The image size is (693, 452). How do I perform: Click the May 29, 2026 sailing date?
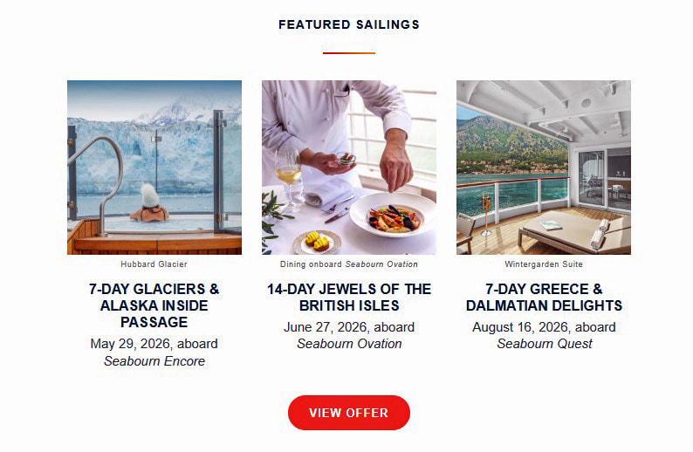154,344
